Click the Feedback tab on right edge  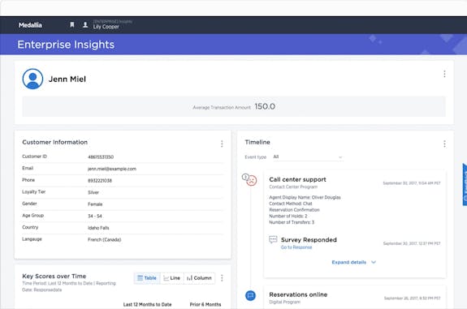(465, 184)
